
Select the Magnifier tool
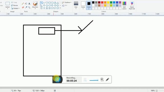(29, 7)
